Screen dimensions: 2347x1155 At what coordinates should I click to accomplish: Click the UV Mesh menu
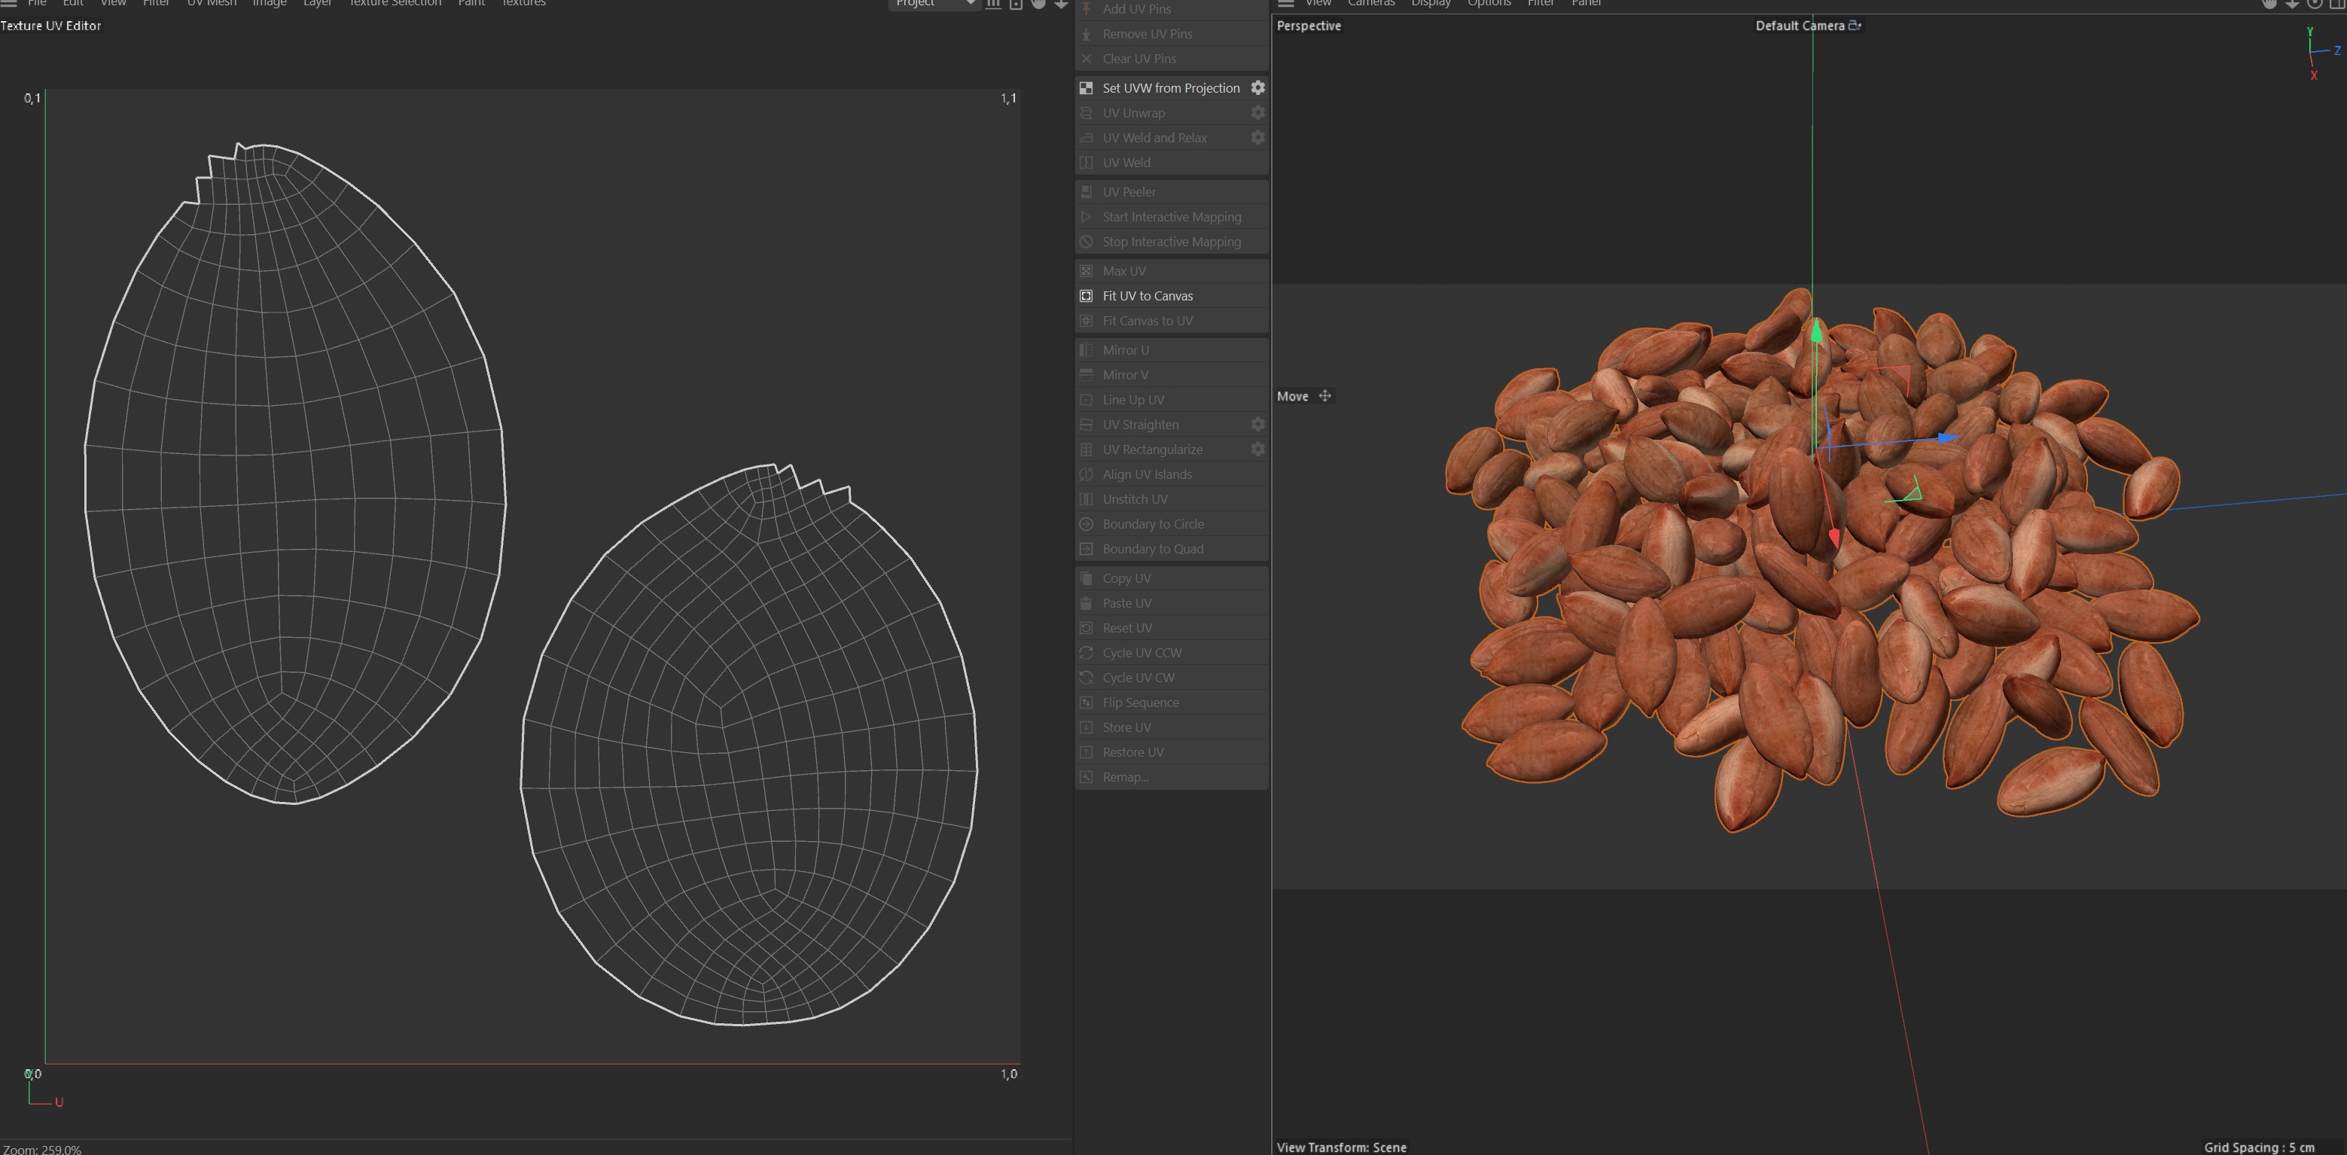(212, 4)
